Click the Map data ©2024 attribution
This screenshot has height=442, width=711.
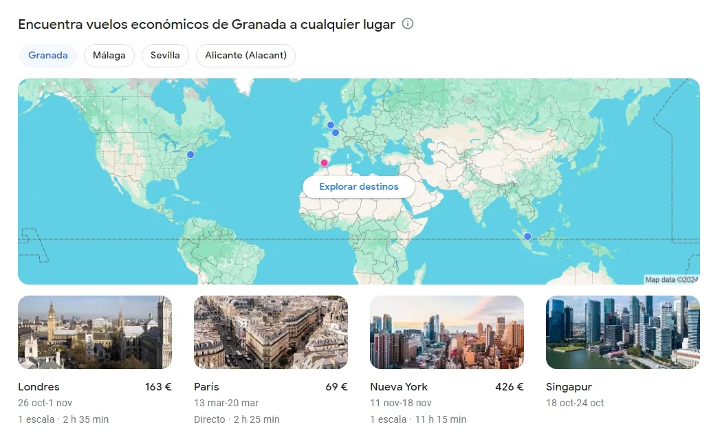[x=672, y=280]
